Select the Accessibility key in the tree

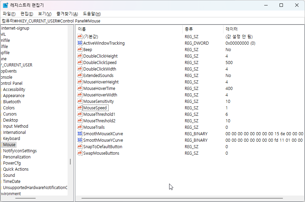pos(14,89)
